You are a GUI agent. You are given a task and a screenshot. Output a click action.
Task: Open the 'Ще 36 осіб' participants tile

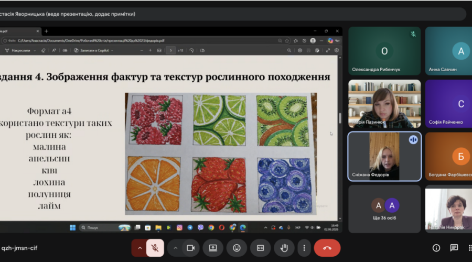click(x=384, y=209)
